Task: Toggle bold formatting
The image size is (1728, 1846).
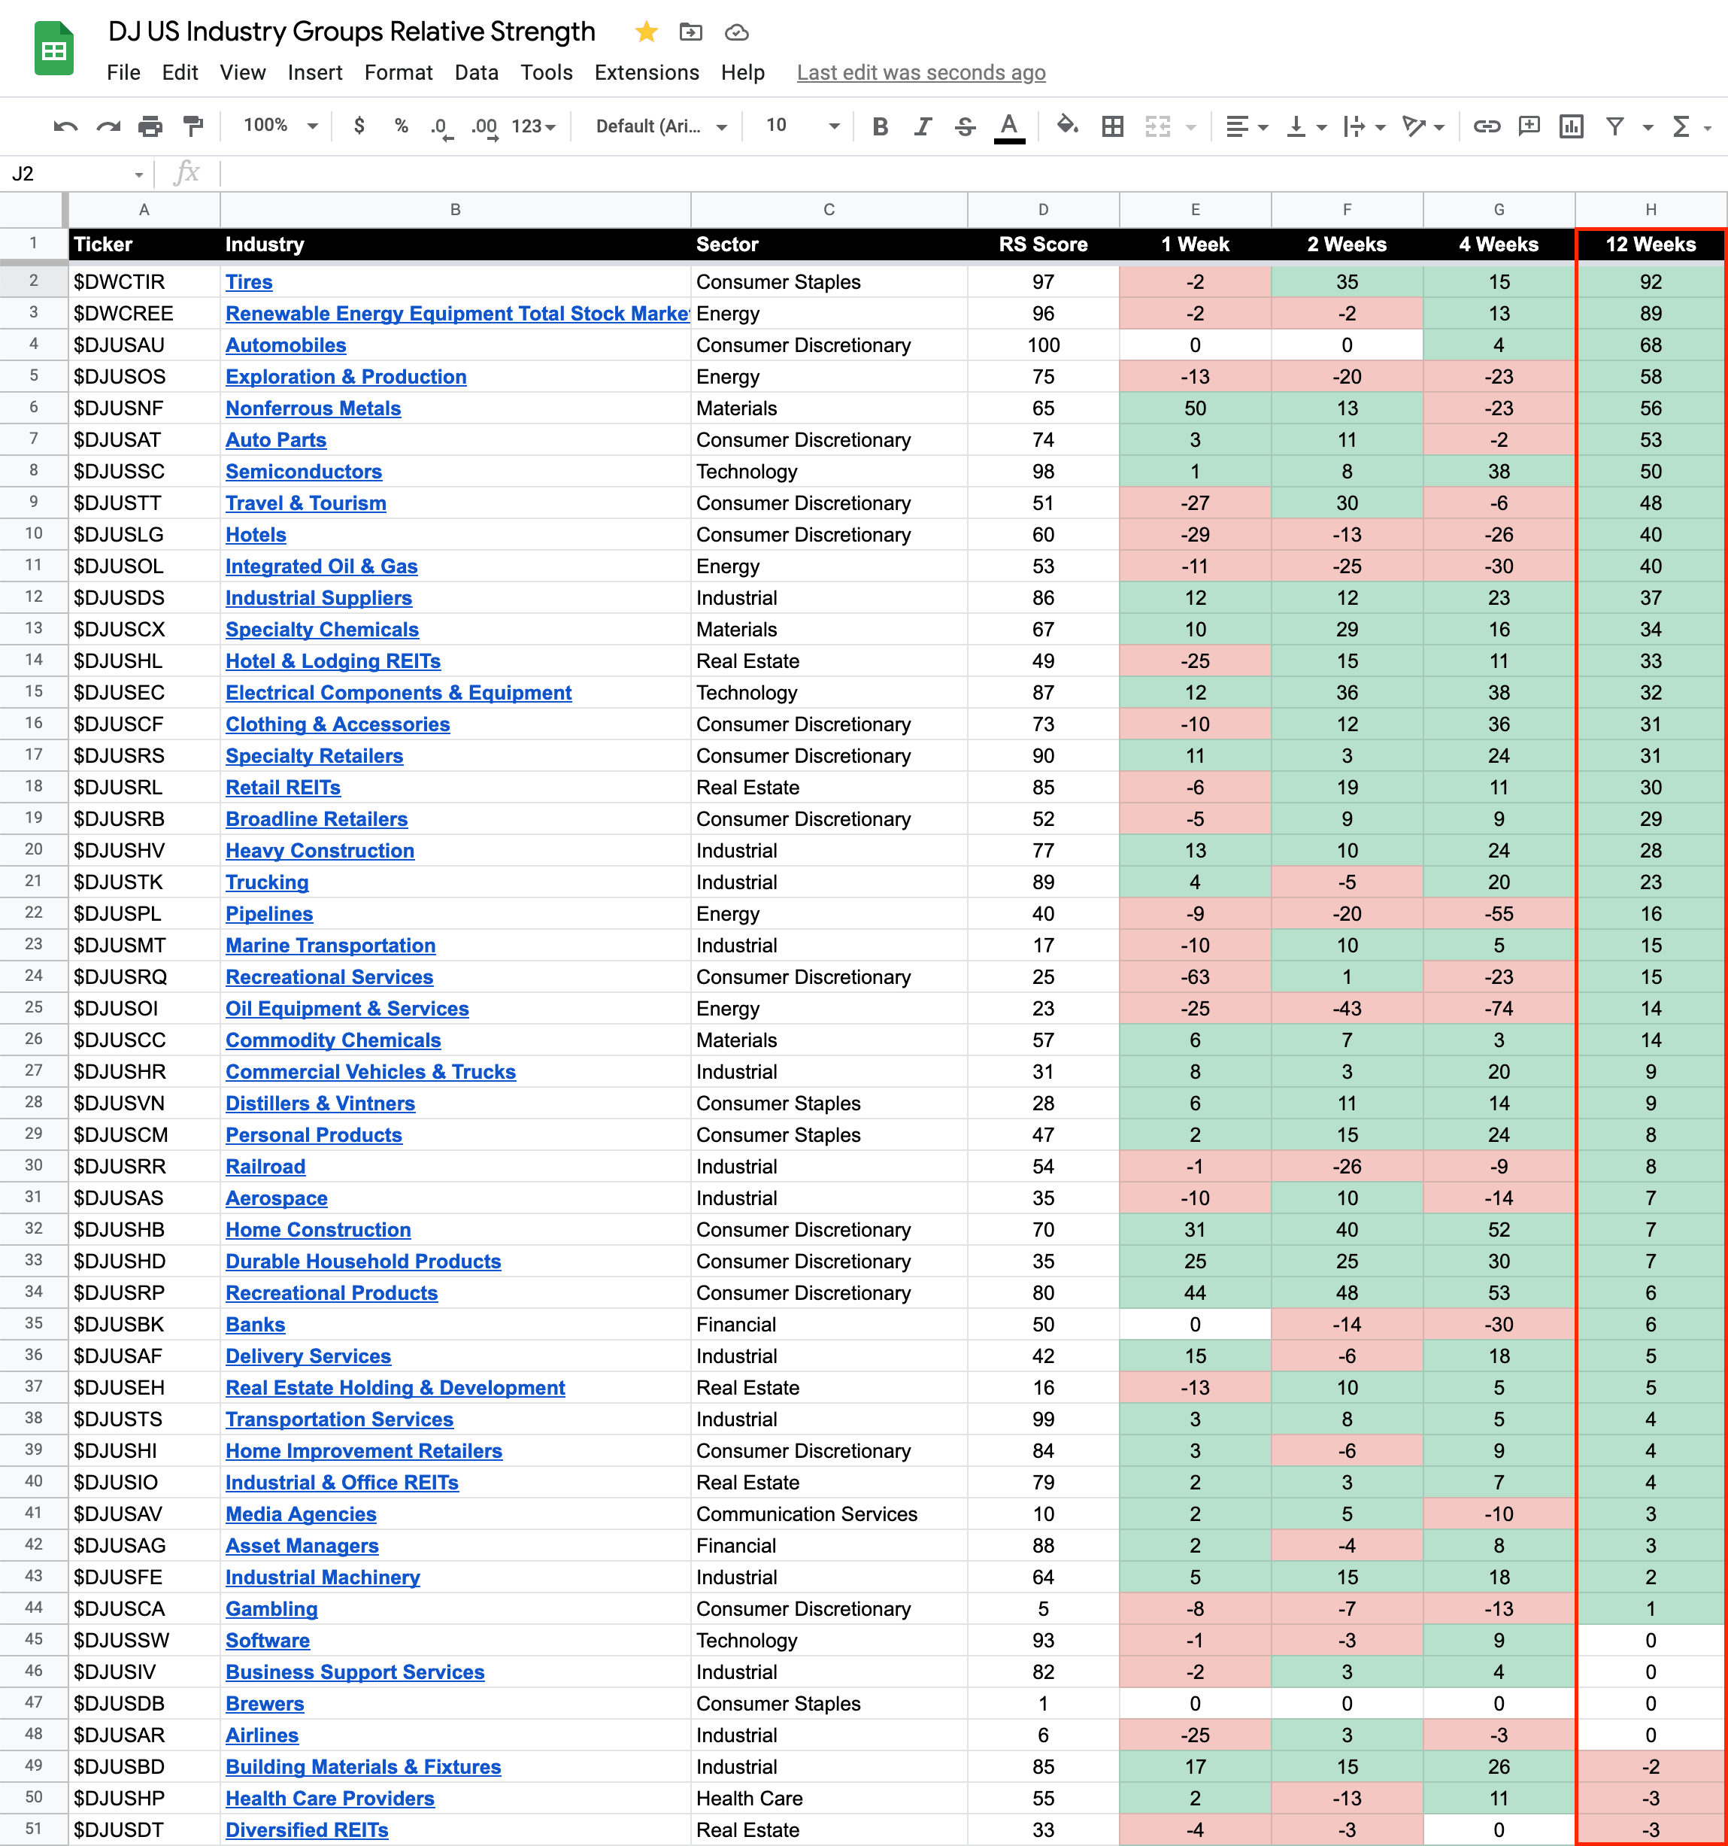Action: (880, 126)
